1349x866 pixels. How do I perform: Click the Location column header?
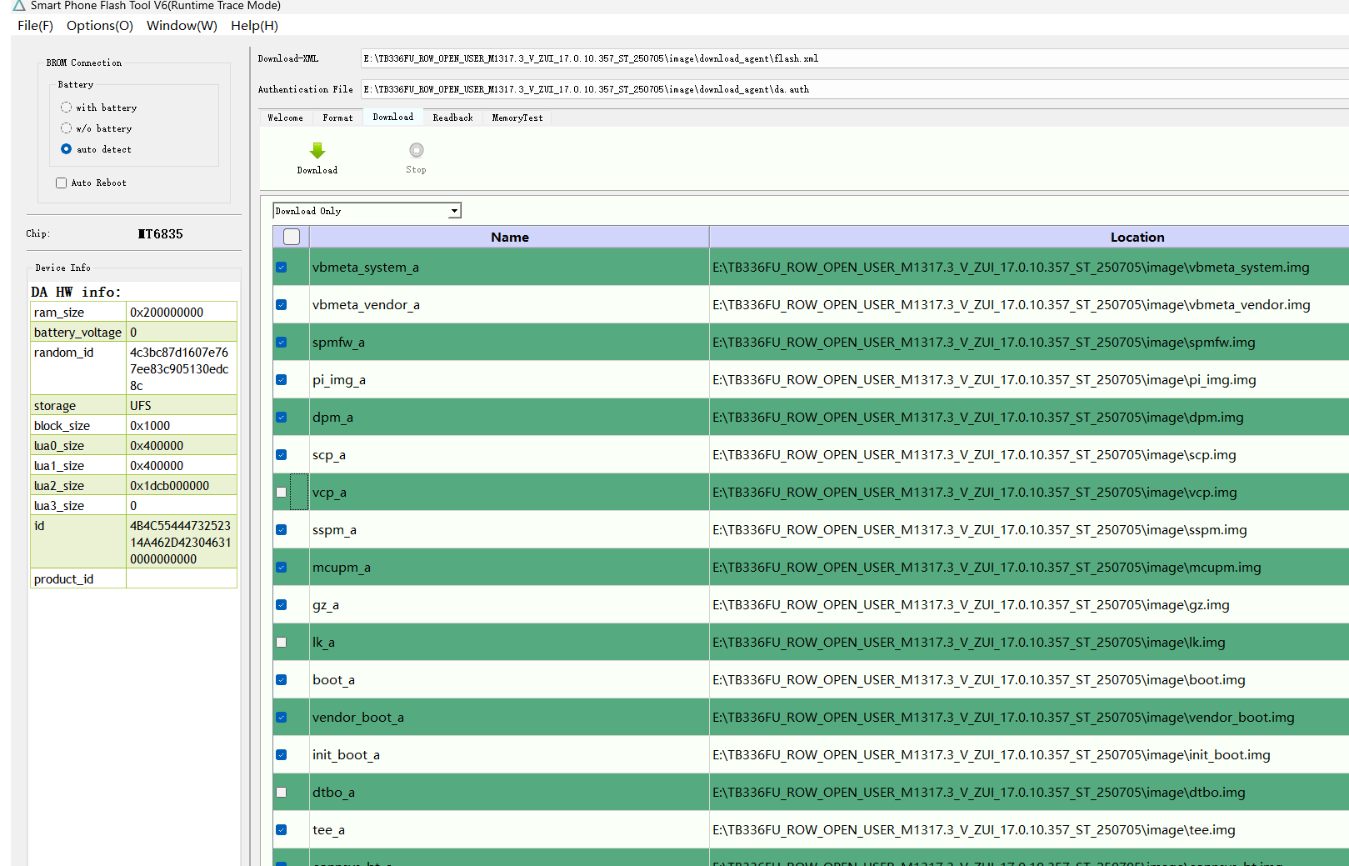coord(1030,237)
